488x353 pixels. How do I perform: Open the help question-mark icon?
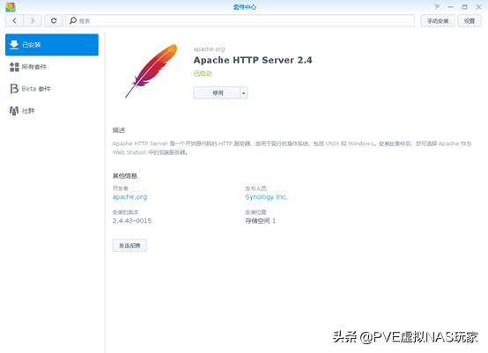(x=437, y=7)
